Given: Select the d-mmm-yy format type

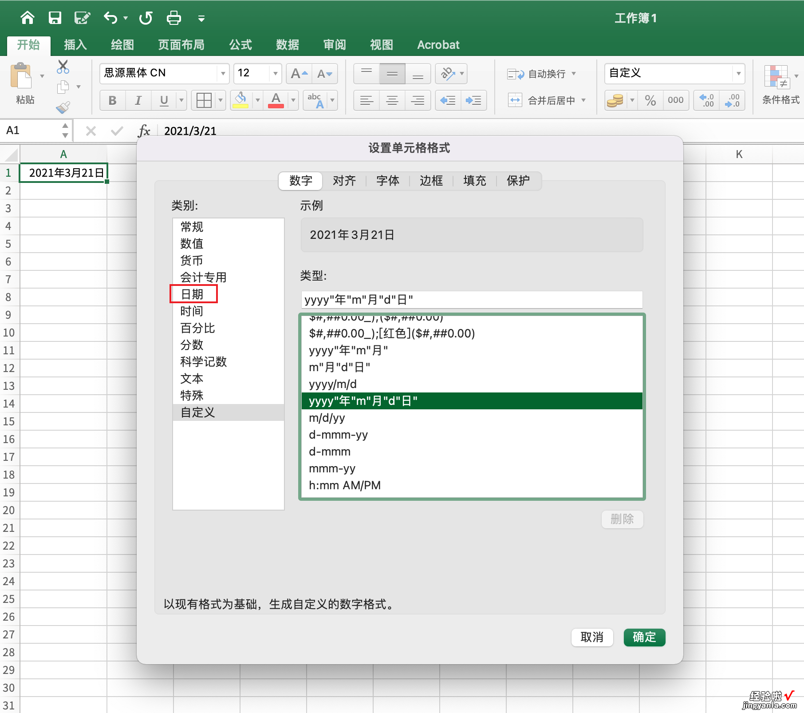Looking at the screenshot, I should click(472, 435).
